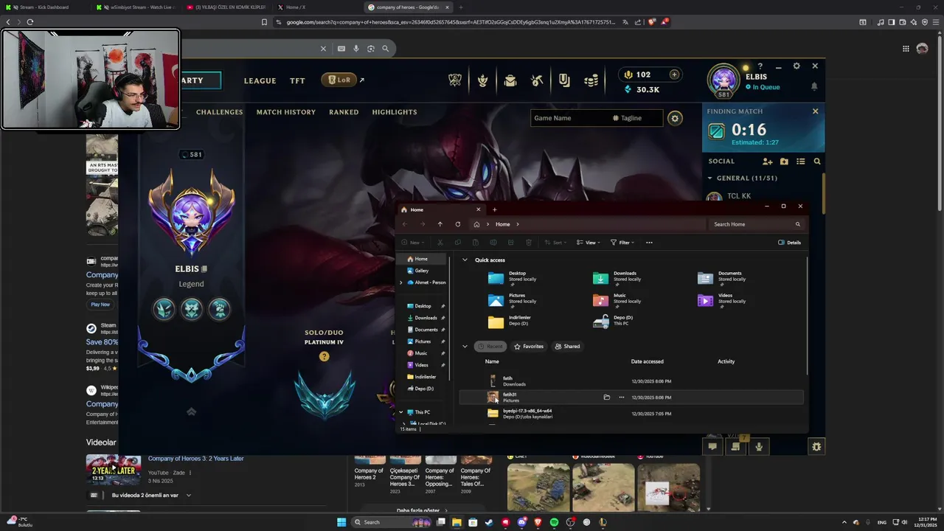Open 'Company of Heroes 3: 2 Years Later' video link

click(195, 459)
